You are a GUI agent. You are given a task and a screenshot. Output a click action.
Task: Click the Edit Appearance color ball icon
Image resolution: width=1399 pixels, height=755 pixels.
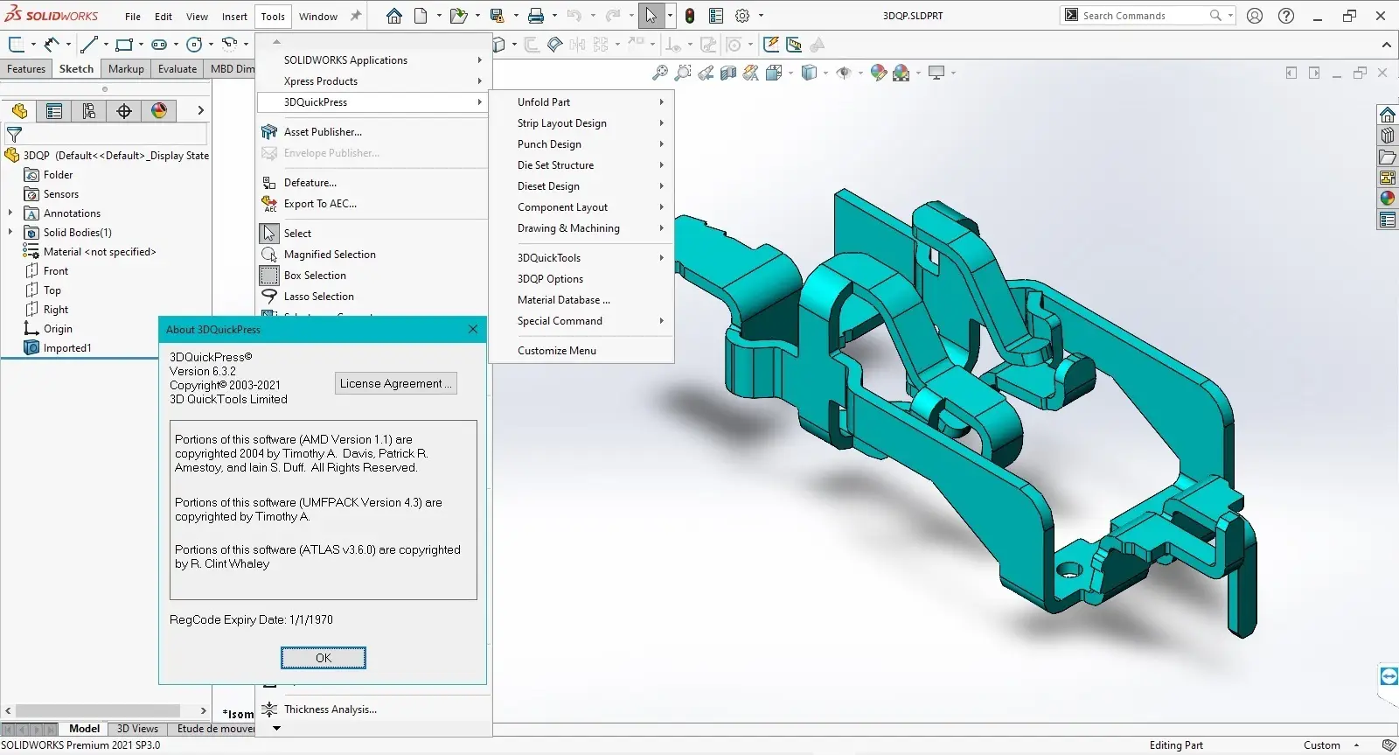coord(879,73)
